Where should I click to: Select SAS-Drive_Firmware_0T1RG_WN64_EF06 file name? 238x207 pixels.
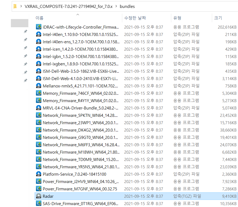pos(80,204)
